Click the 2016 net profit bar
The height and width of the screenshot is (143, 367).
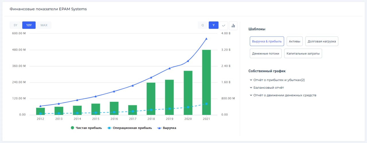[114, 108]
